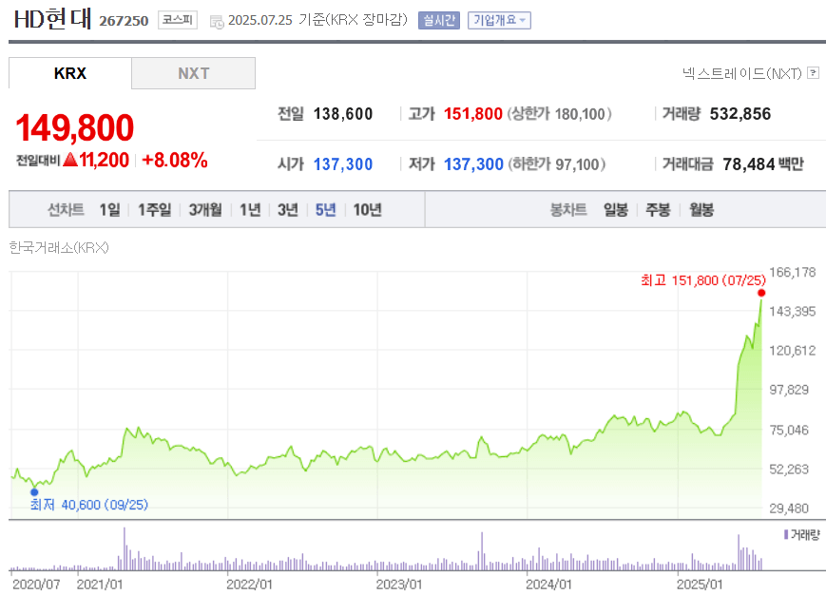Click the current price 149,800
Image resolution: width=826 pixels, height=595 pixels.
75,127
